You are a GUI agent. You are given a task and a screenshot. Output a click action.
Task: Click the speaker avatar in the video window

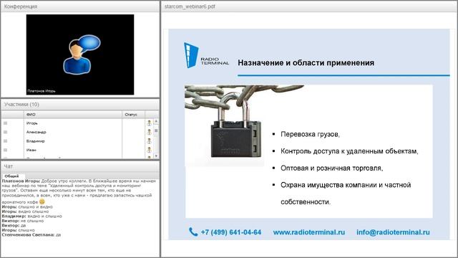pos(81,54)
